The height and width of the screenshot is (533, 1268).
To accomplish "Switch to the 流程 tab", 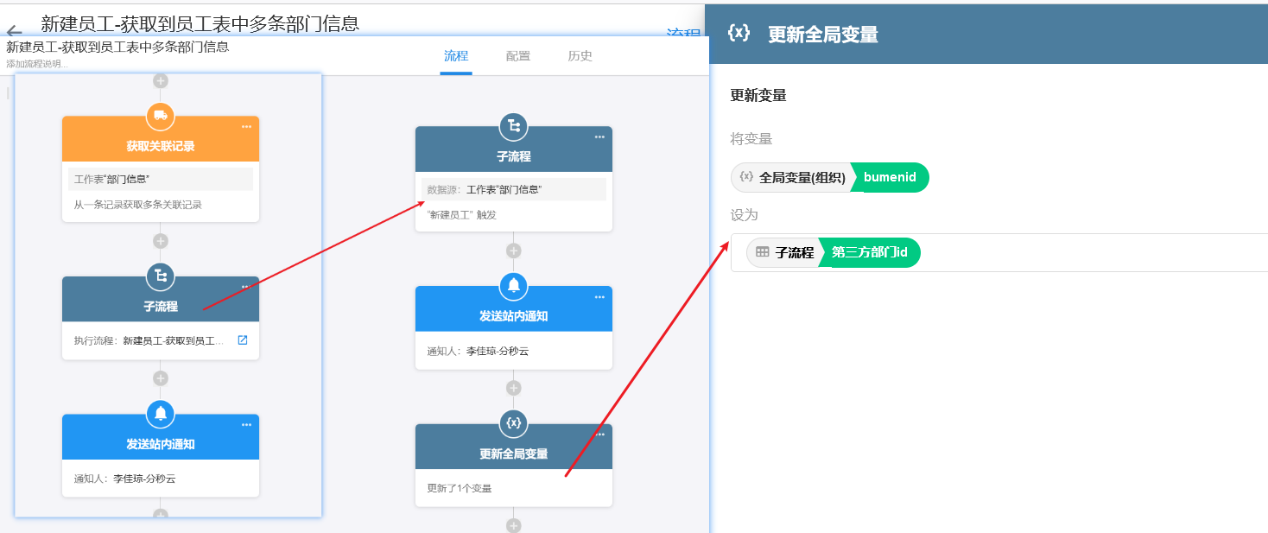I will [456, 56].
